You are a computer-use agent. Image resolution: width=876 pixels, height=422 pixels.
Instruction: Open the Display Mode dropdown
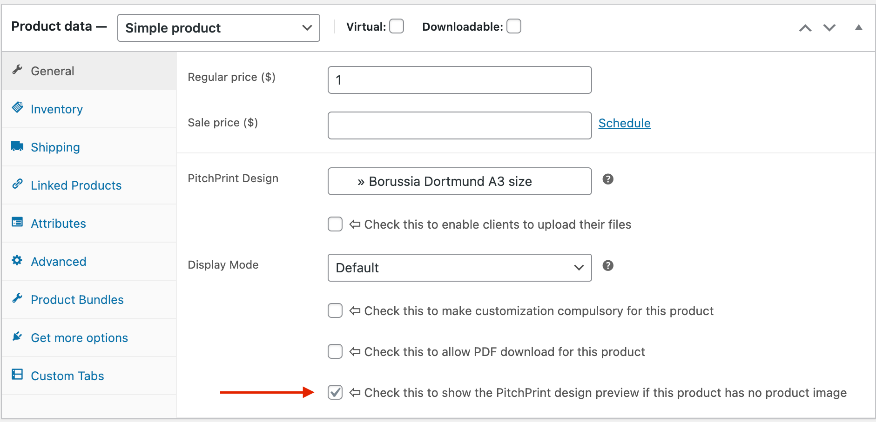point(460,268)
